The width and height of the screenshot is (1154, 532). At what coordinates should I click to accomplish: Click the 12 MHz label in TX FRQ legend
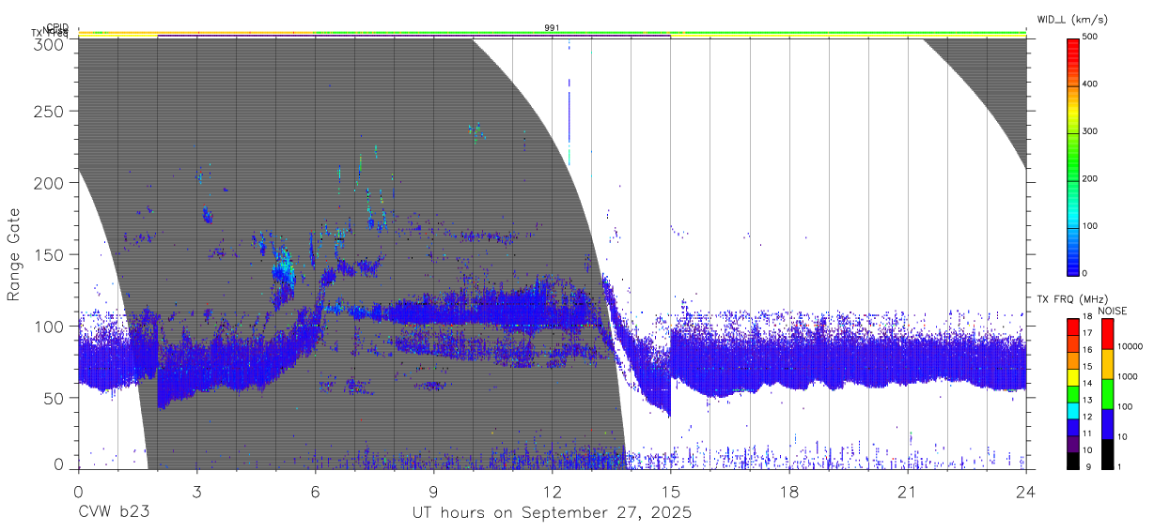(1086, 417)
